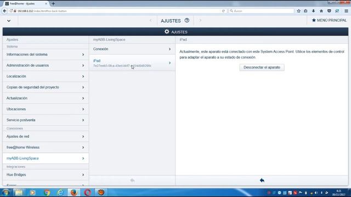Open Chrome from the taskbar
This screenshot has height=197, width=351.
tap(47, 193)
